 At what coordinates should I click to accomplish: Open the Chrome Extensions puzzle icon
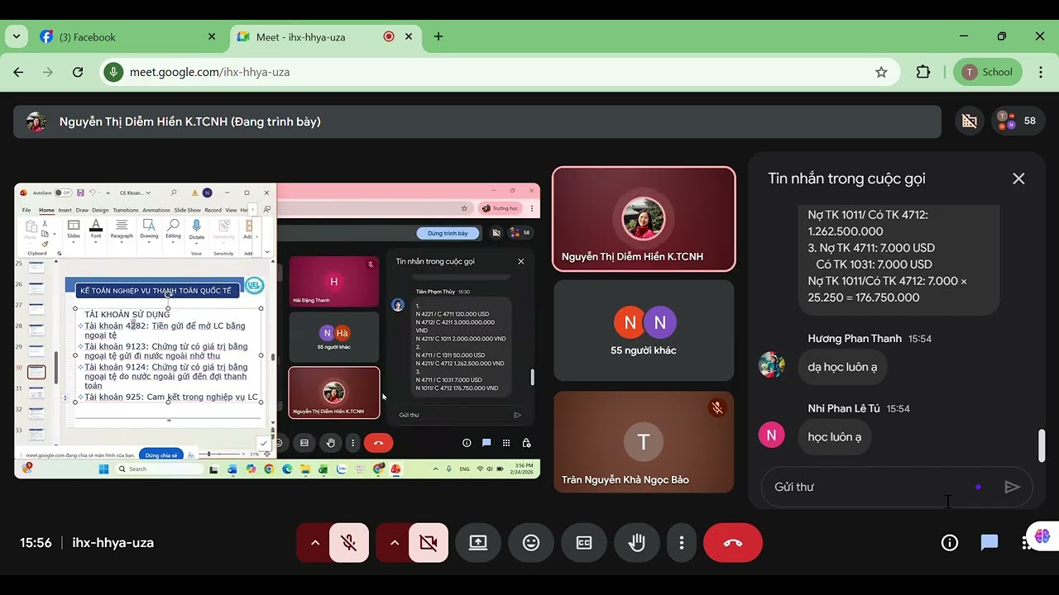(923, 72)
